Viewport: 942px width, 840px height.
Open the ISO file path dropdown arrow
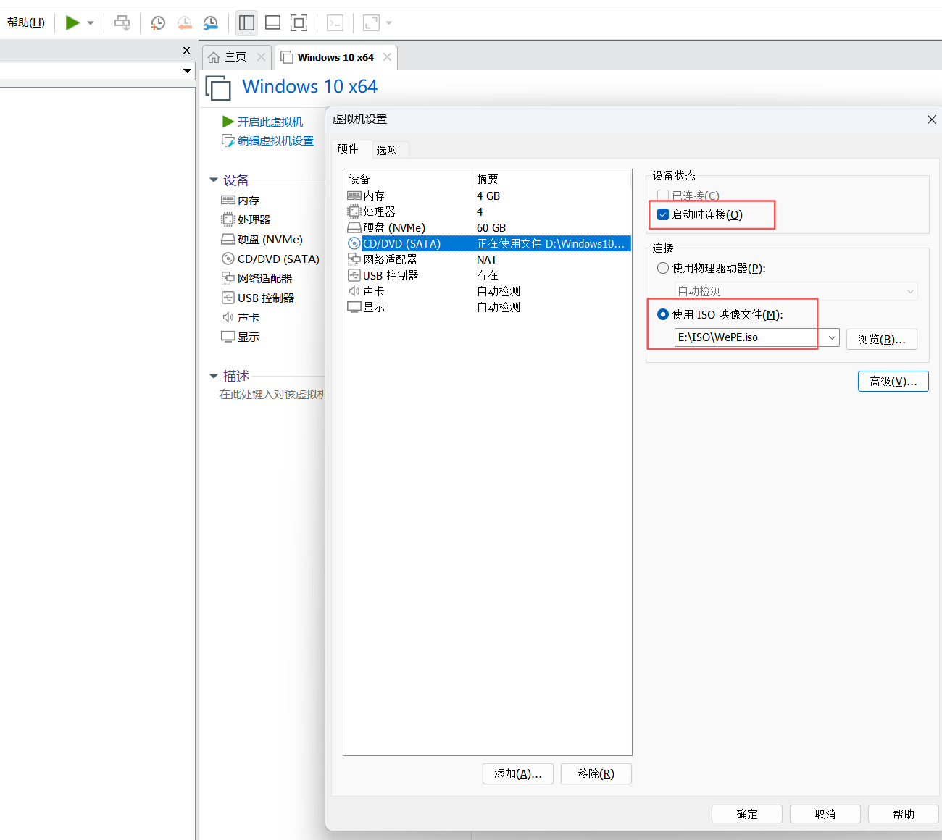point(832,337)
